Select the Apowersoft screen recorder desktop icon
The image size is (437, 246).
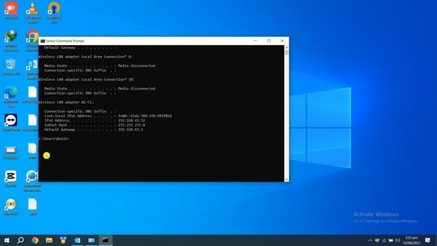[x=33, y=180]
